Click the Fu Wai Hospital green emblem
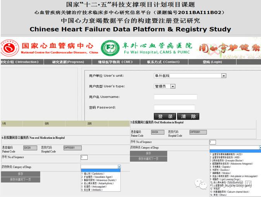Image resolution: width=261 pixels, height=197 pixels. click(110, 48)
